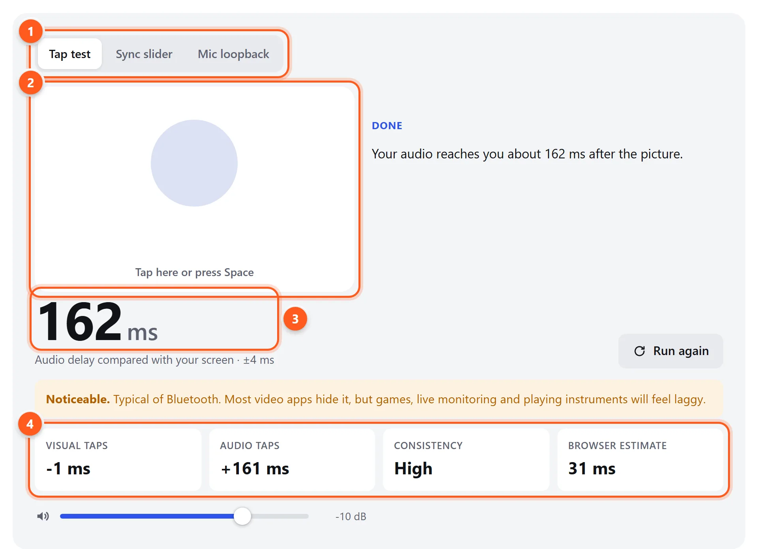This screenshot has width=758, height=549.
Task: Click the Noticeable warning banner
Action: (x=379, y=399)
